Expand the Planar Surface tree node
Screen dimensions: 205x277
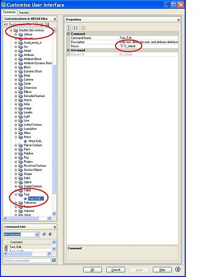(16, 145)
